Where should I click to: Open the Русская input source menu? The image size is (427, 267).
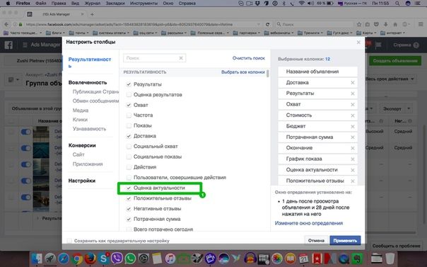tap(352, 4)
